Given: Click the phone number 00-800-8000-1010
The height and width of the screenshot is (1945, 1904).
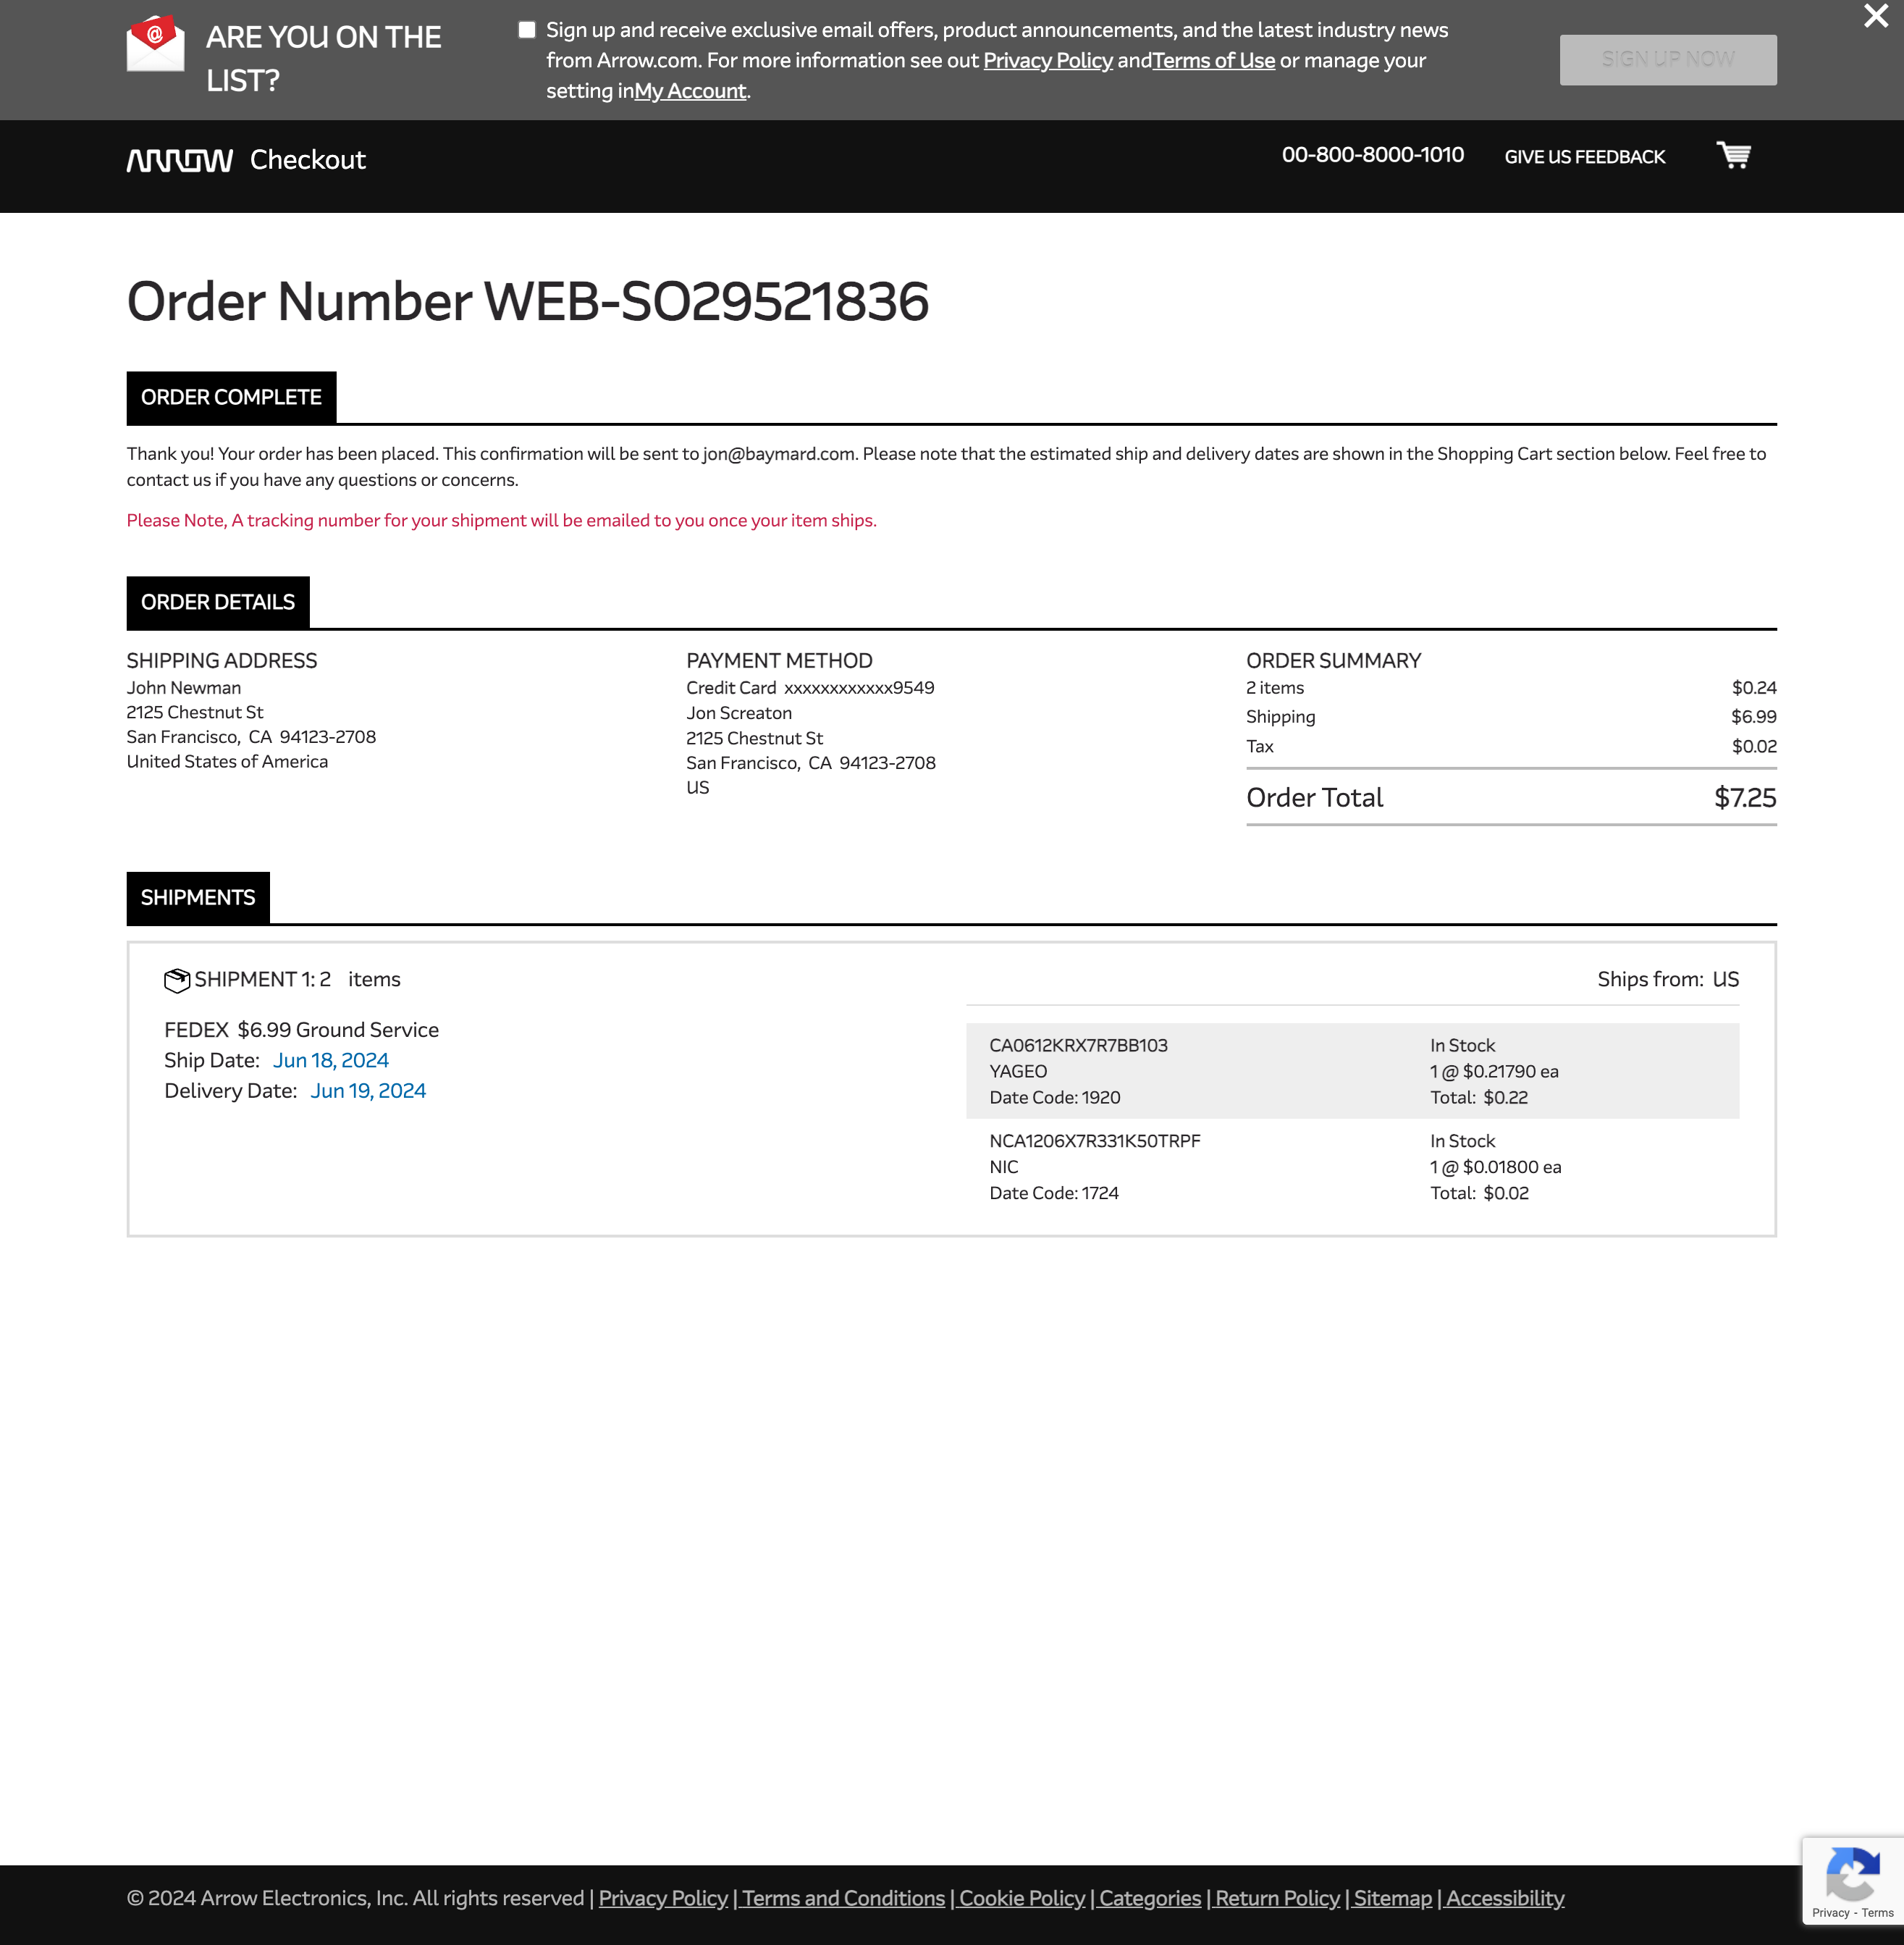Looking at the screenshot, I should tap(1373, 155).
